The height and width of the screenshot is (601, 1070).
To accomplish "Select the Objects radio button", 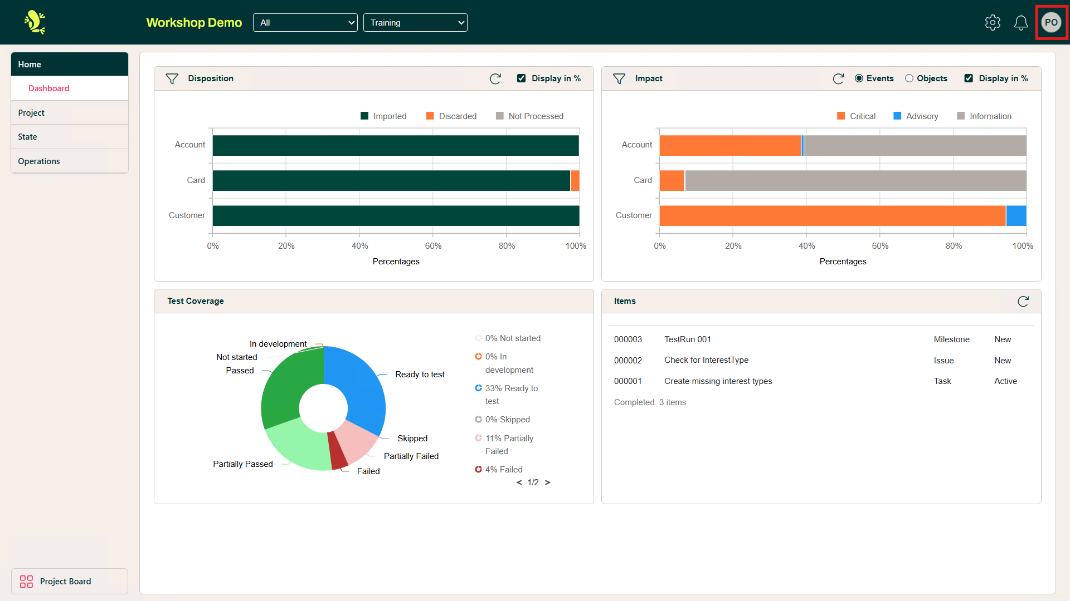I will click(x=909, y=78).
